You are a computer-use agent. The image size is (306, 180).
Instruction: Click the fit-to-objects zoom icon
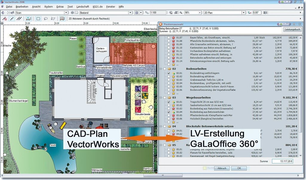pos(176,12)
